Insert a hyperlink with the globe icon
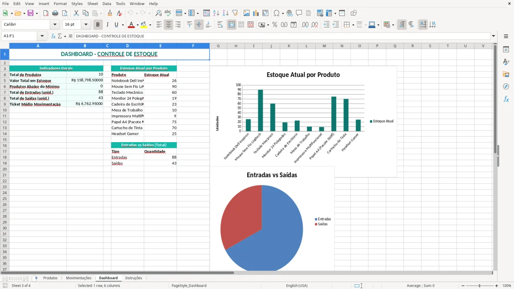The height and width of the screenshot is (289, 514). (290, 13)
